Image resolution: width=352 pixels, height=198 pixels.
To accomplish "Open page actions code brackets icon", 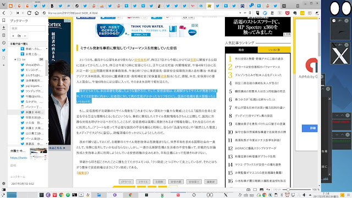I will coord(268,190).
